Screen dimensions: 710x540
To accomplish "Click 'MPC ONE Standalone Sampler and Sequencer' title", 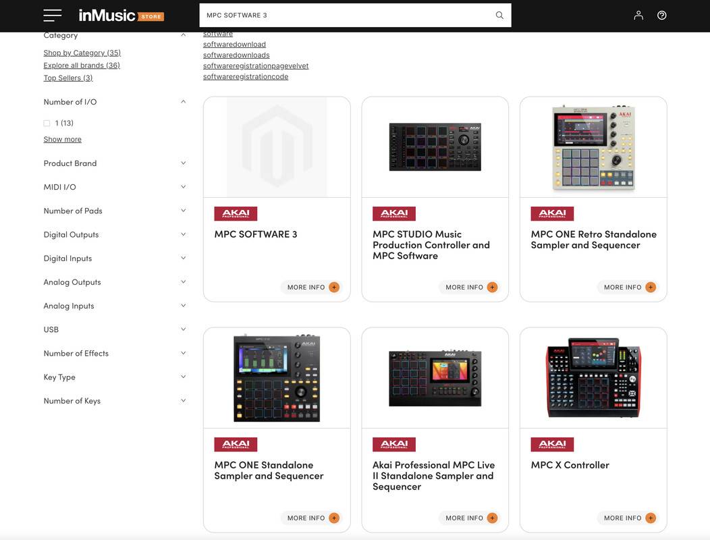I will [x=269, y=470].
